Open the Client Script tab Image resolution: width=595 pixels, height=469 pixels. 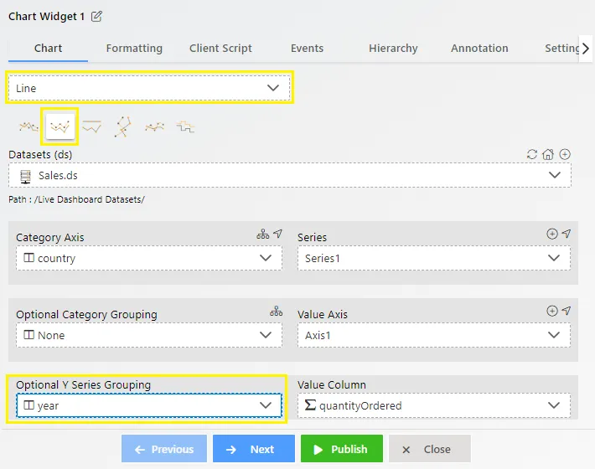[x=220, y=48]
